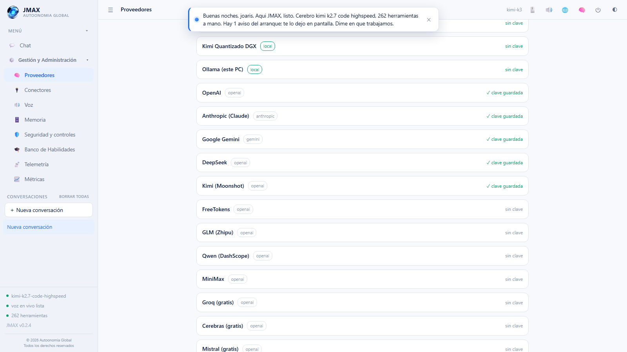Open the Telemetría page

49,164
